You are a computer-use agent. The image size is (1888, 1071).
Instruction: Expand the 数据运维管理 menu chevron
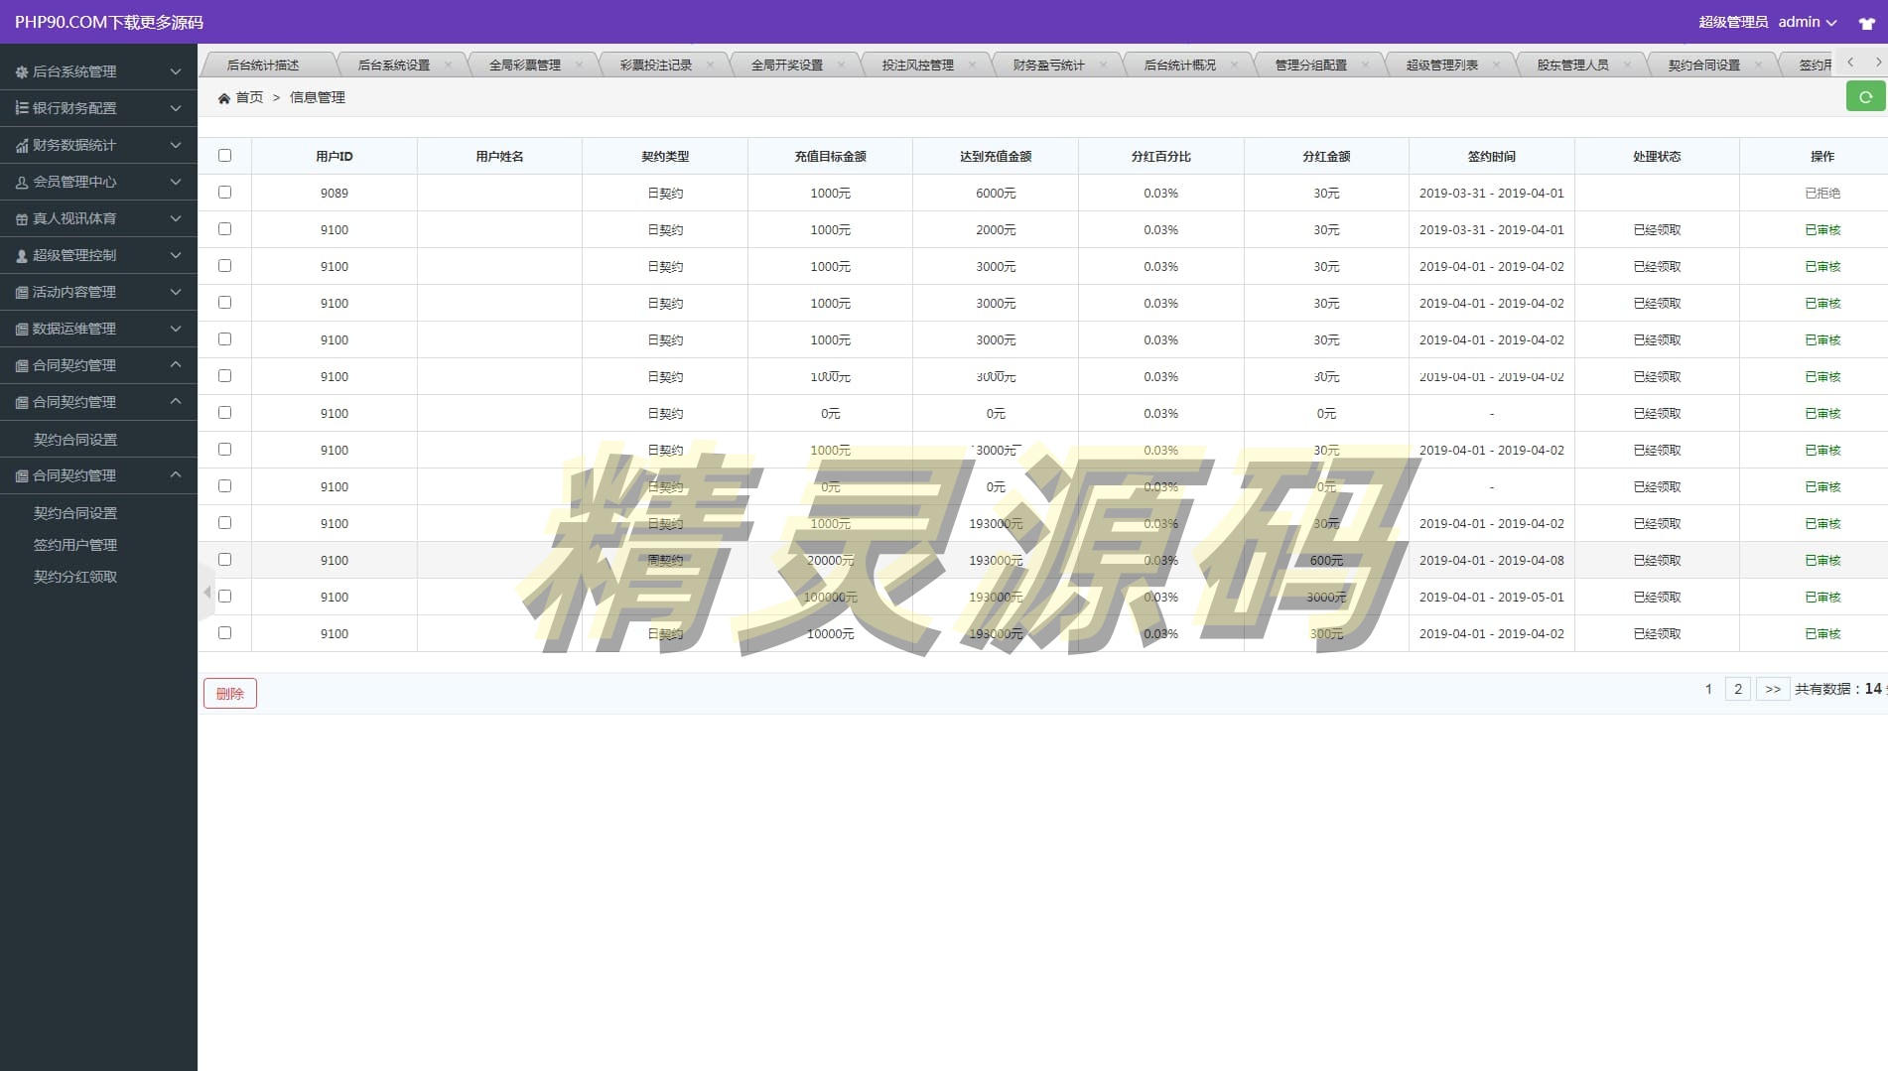click(176, 329)
